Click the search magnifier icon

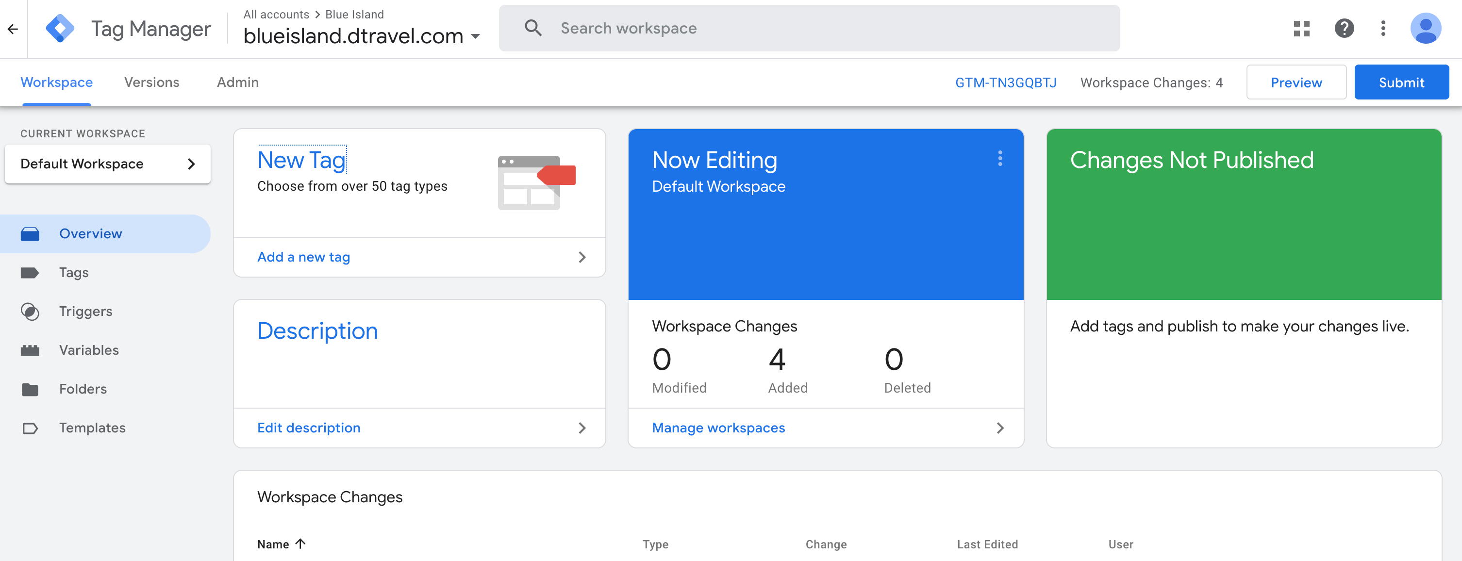532,28
